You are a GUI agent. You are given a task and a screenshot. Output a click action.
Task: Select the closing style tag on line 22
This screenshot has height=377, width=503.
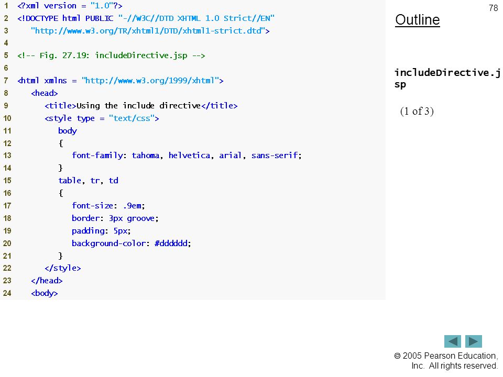point(62,268)
